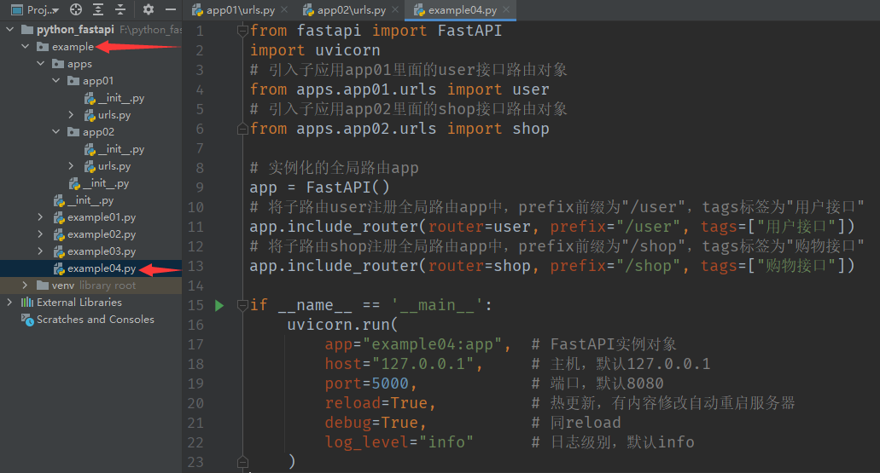The height and width of the screenshot is (473, 880).
Task: Select example01.py in the project tree
Action: tap(101, 217)
